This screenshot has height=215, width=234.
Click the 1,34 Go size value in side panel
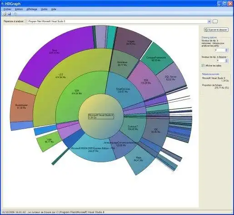225,81
